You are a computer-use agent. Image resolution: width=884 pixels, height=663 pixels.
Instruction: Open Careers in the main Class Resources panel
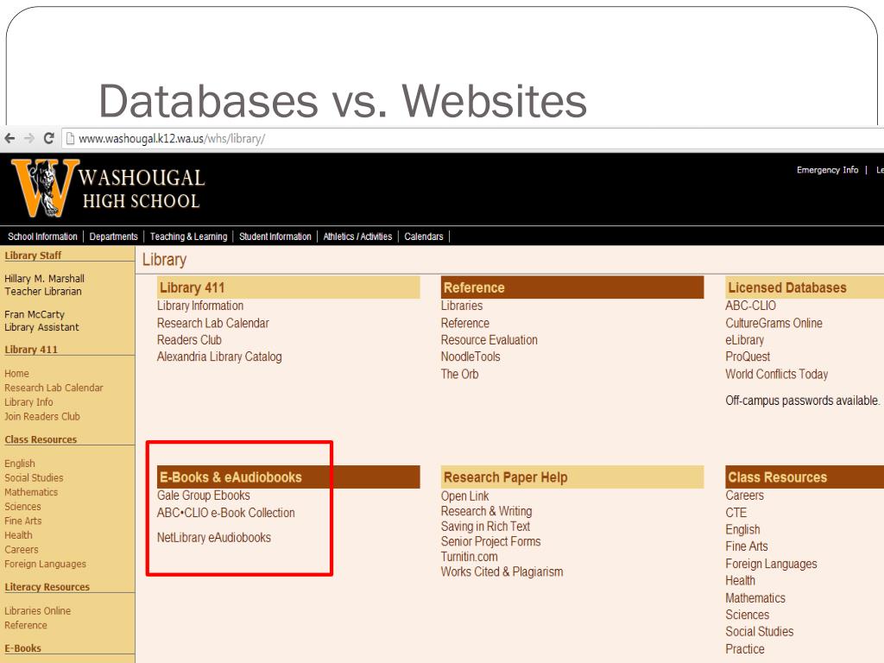pyautogui.click(x=744, y=496)
